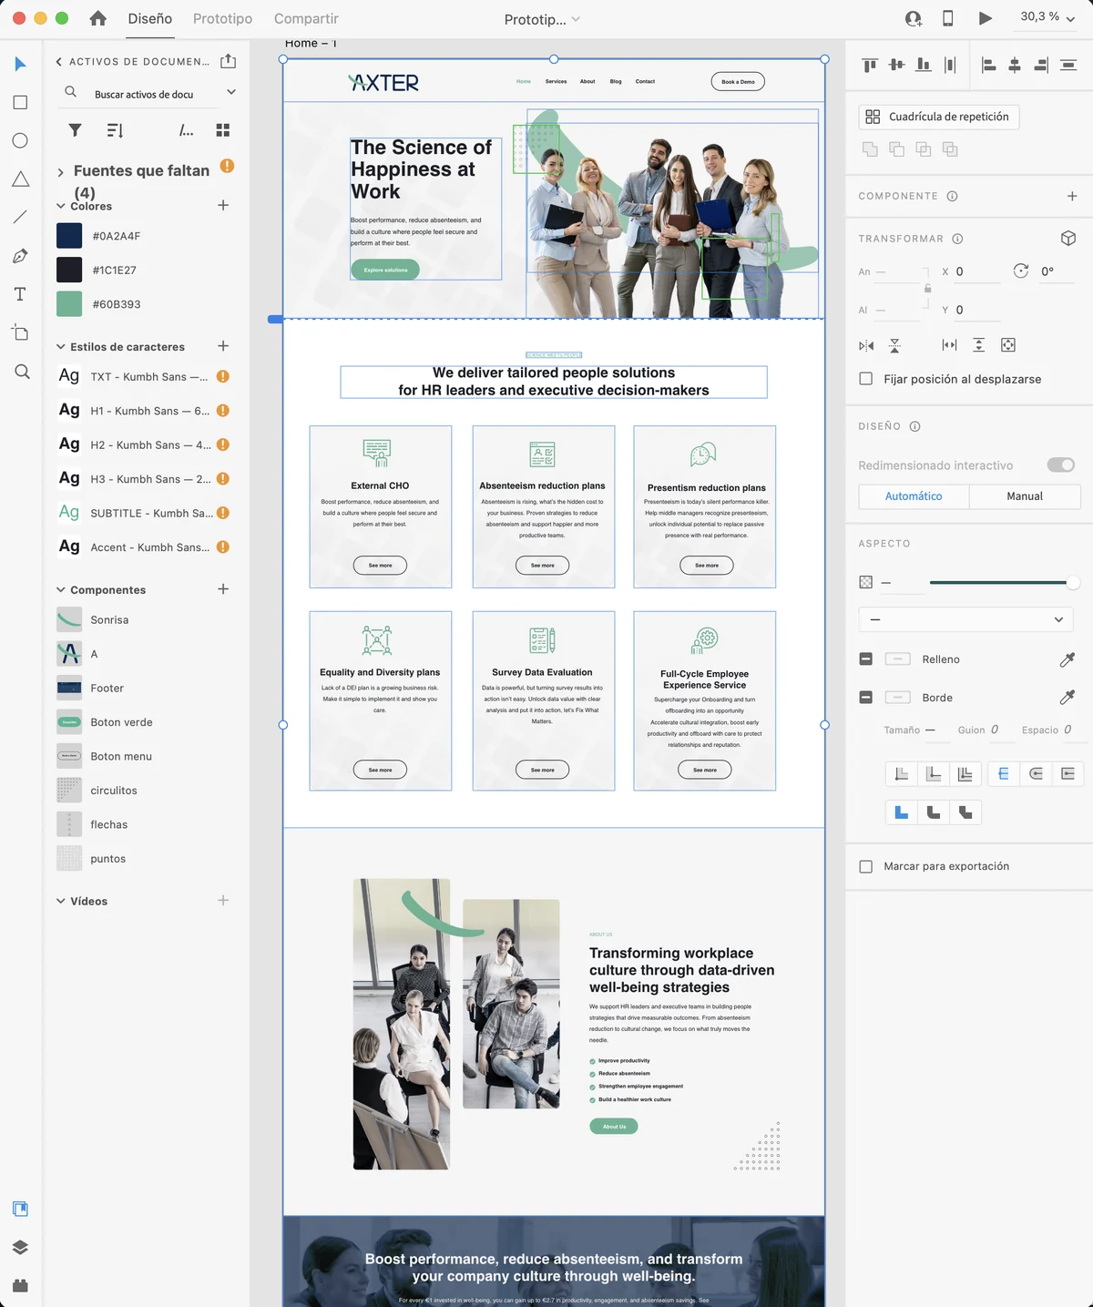
Task: Select Manual resize mode
Action: pyautogui.click(x=1025, y=495)
